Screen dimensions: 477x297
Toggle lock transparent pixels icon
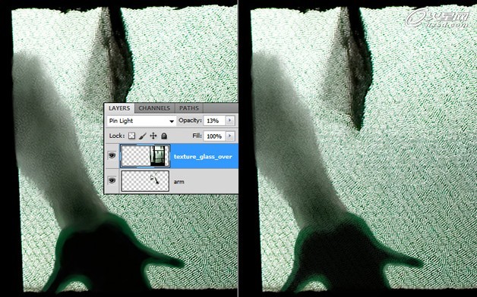pos(131,136)
